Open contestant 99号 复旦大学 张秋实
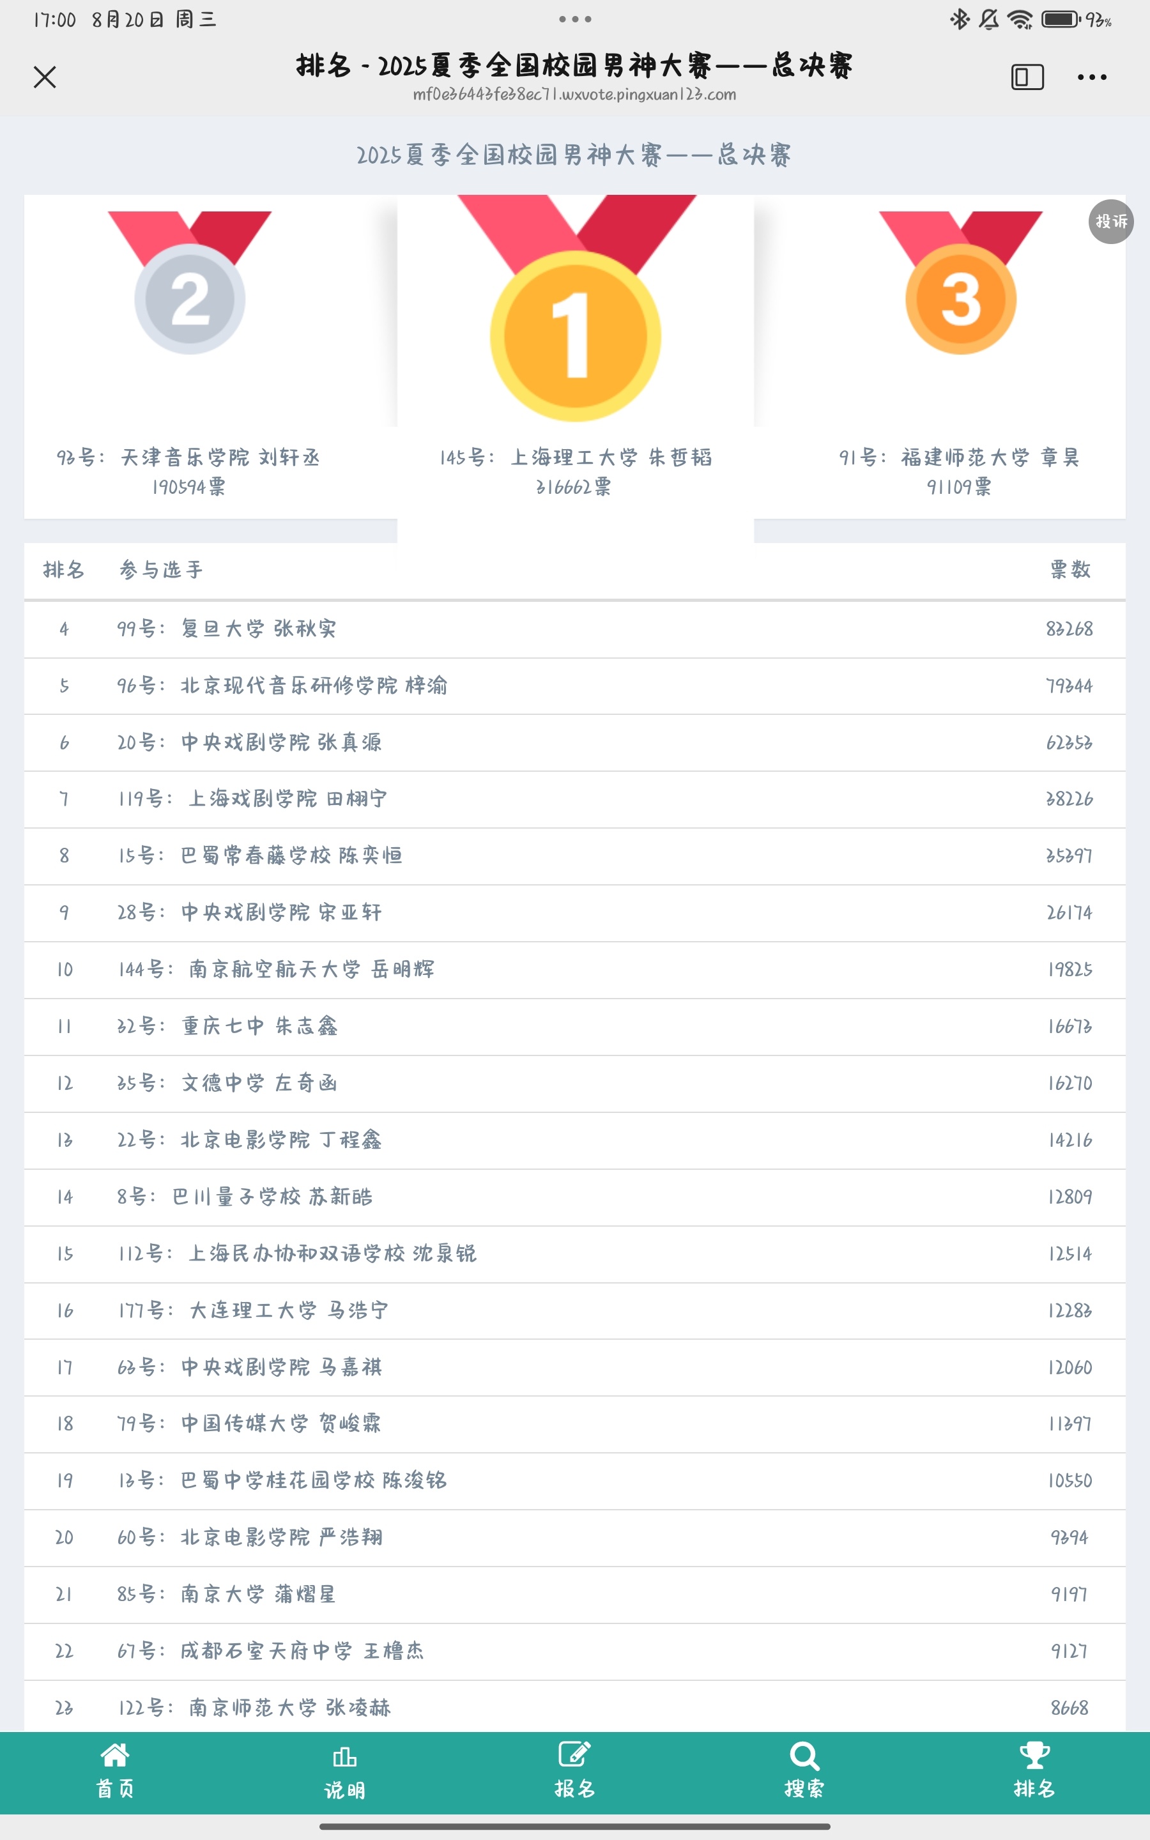The width and height of the screenshot is (1150, 1840). [575, 629]
